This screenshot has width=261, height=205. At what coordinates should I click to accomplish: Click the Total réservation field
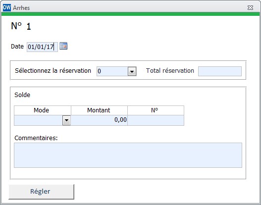click(220, 71)
